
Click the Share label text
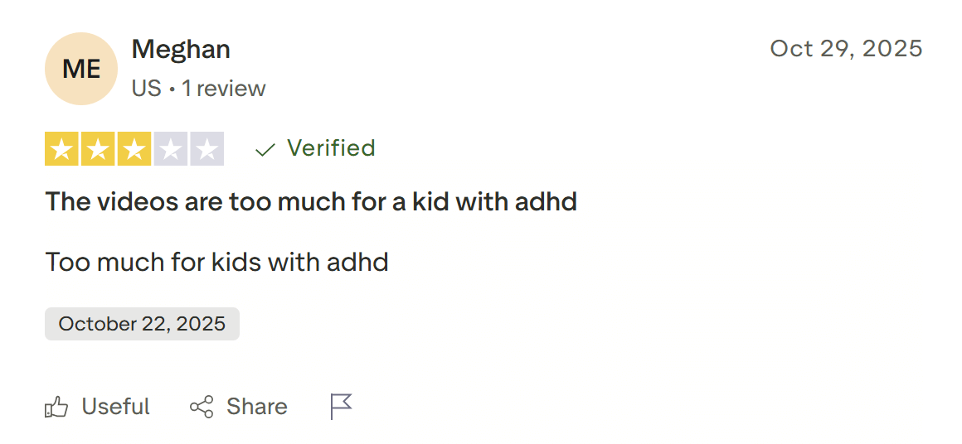(x=257, y=407)
